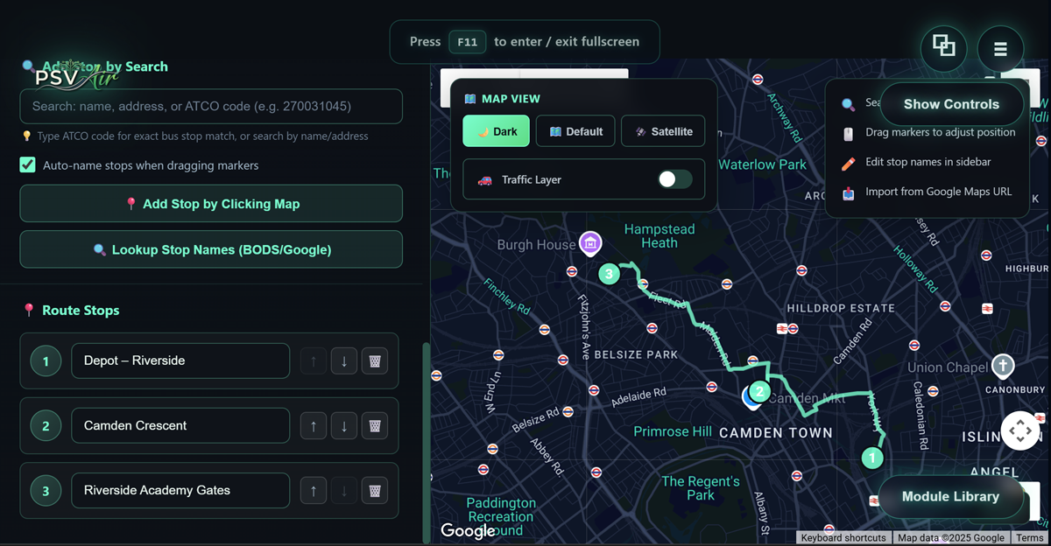Viewport: 1051px width, 546px height.
Task: Click the Hampstead Heath map label
Action: click(x=660, y=236)
